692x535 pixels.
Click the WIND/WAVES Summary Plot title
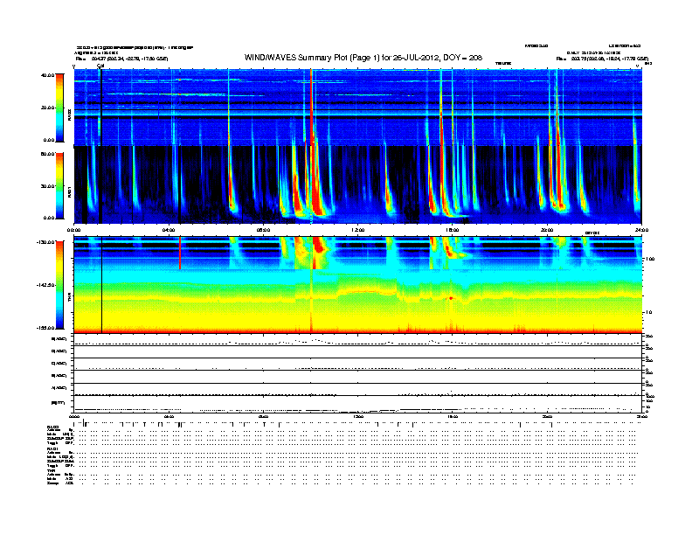click(x=363, y=58)
